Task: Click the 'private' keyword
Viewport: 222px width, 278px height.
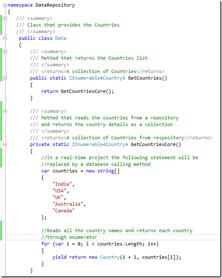Action: [40, 144]
